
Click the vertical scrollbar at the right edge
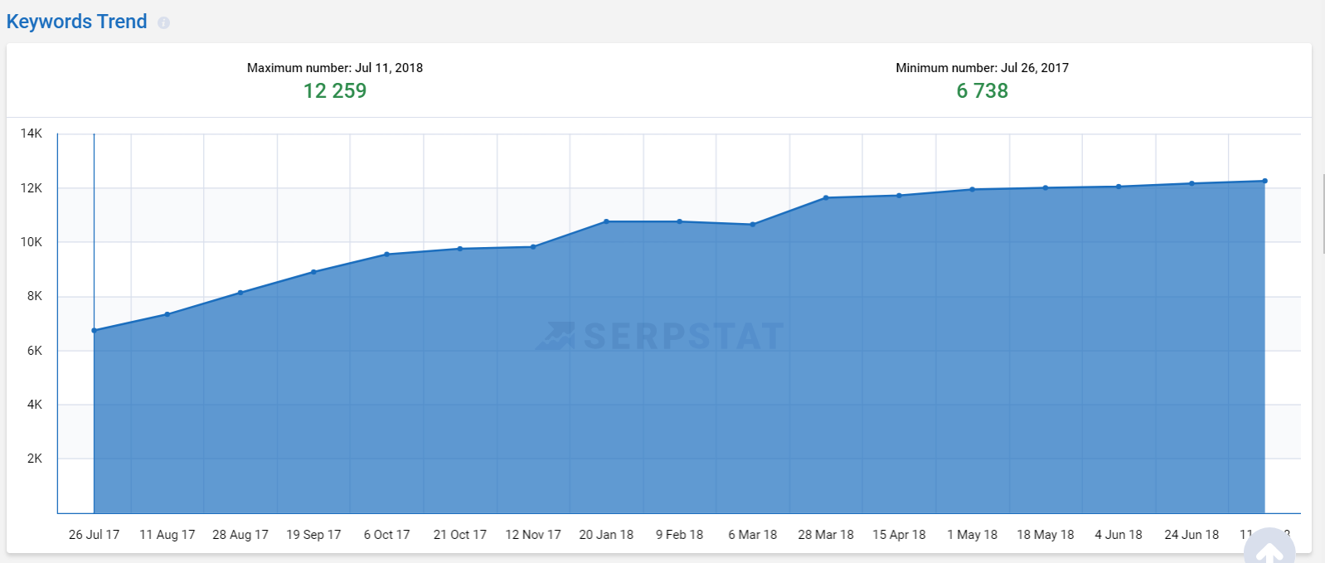1323,214
